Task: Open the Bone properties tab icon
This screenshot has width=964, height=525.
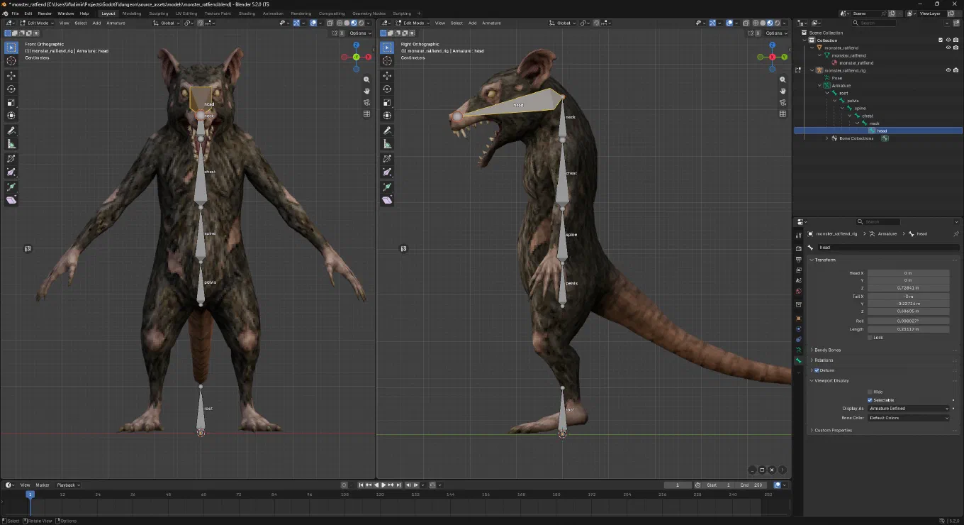Action: pos(799,360)
